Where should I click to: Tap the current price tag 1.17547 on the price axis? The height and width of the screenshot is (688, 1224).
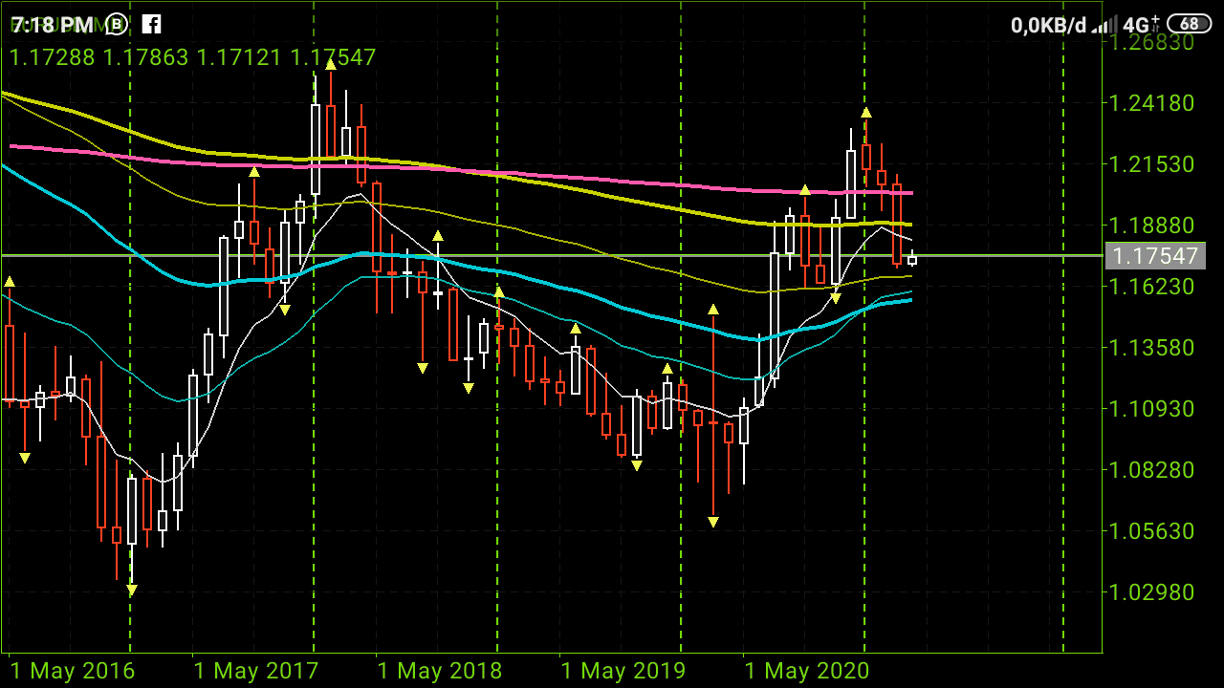pyautogui.click(x=1155, y=256)
